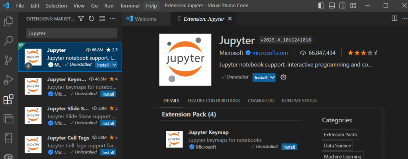Screen dimensions: 408x159
Task: Click the Jupyter extension settings gear
Action: (284, 77)
